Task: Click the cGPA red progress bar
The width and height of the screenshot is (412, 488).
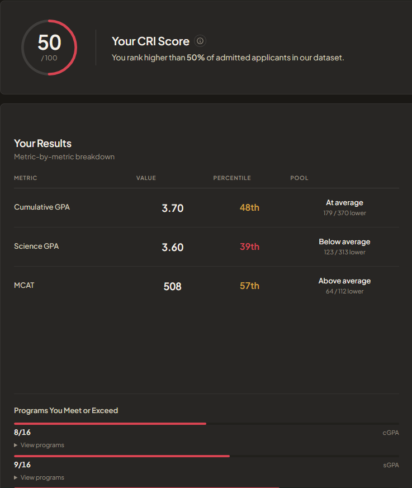Action: pyautogui.click(x=110, y=424)
